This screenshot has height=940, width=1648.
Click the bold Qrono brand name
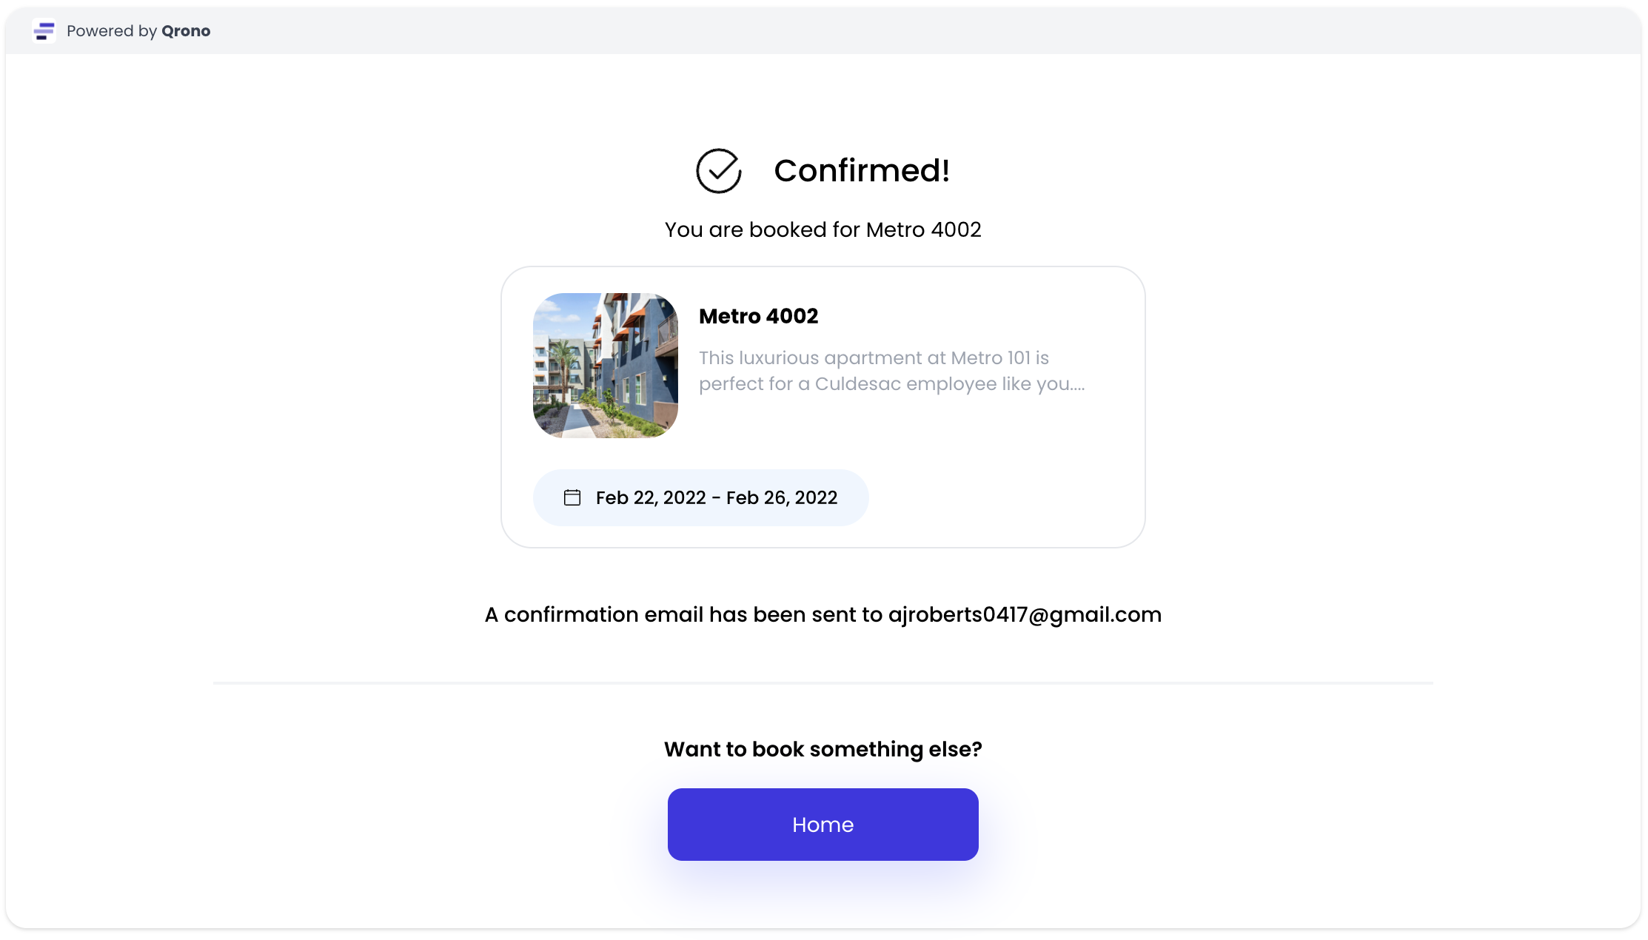point(186,31)
